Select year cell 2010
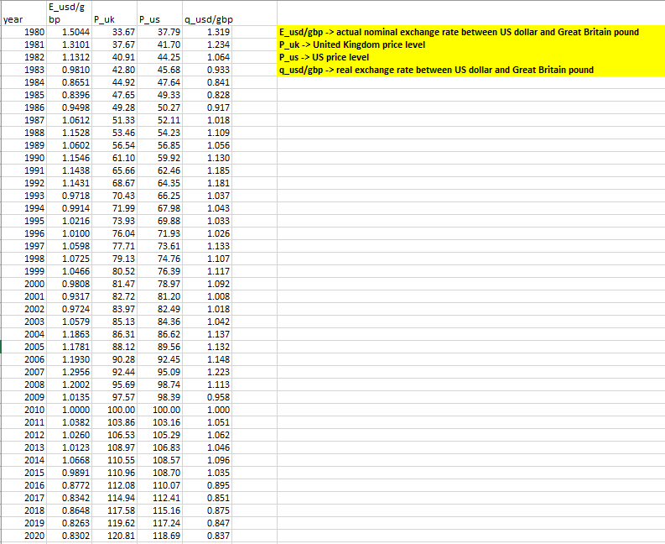665x544 pixels. coord(23,410)
